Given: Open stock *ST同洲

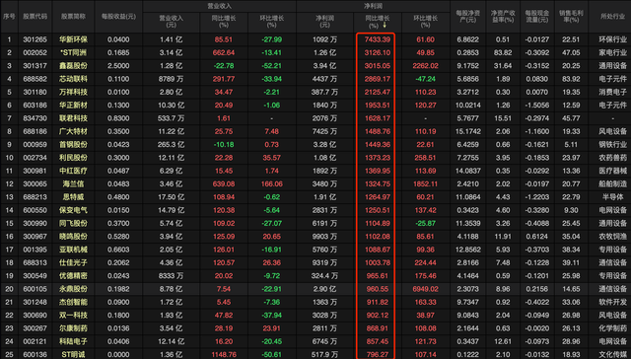Looking at the screenshot, I should coord(73,52).
